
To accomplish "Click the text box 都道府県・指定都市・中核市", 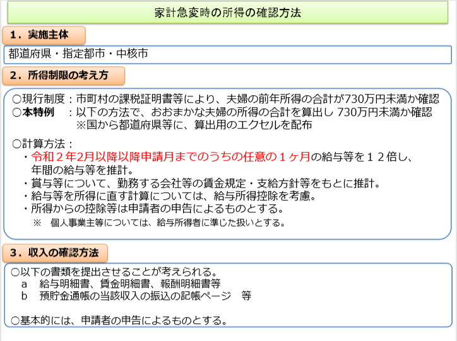I will 228,54.
